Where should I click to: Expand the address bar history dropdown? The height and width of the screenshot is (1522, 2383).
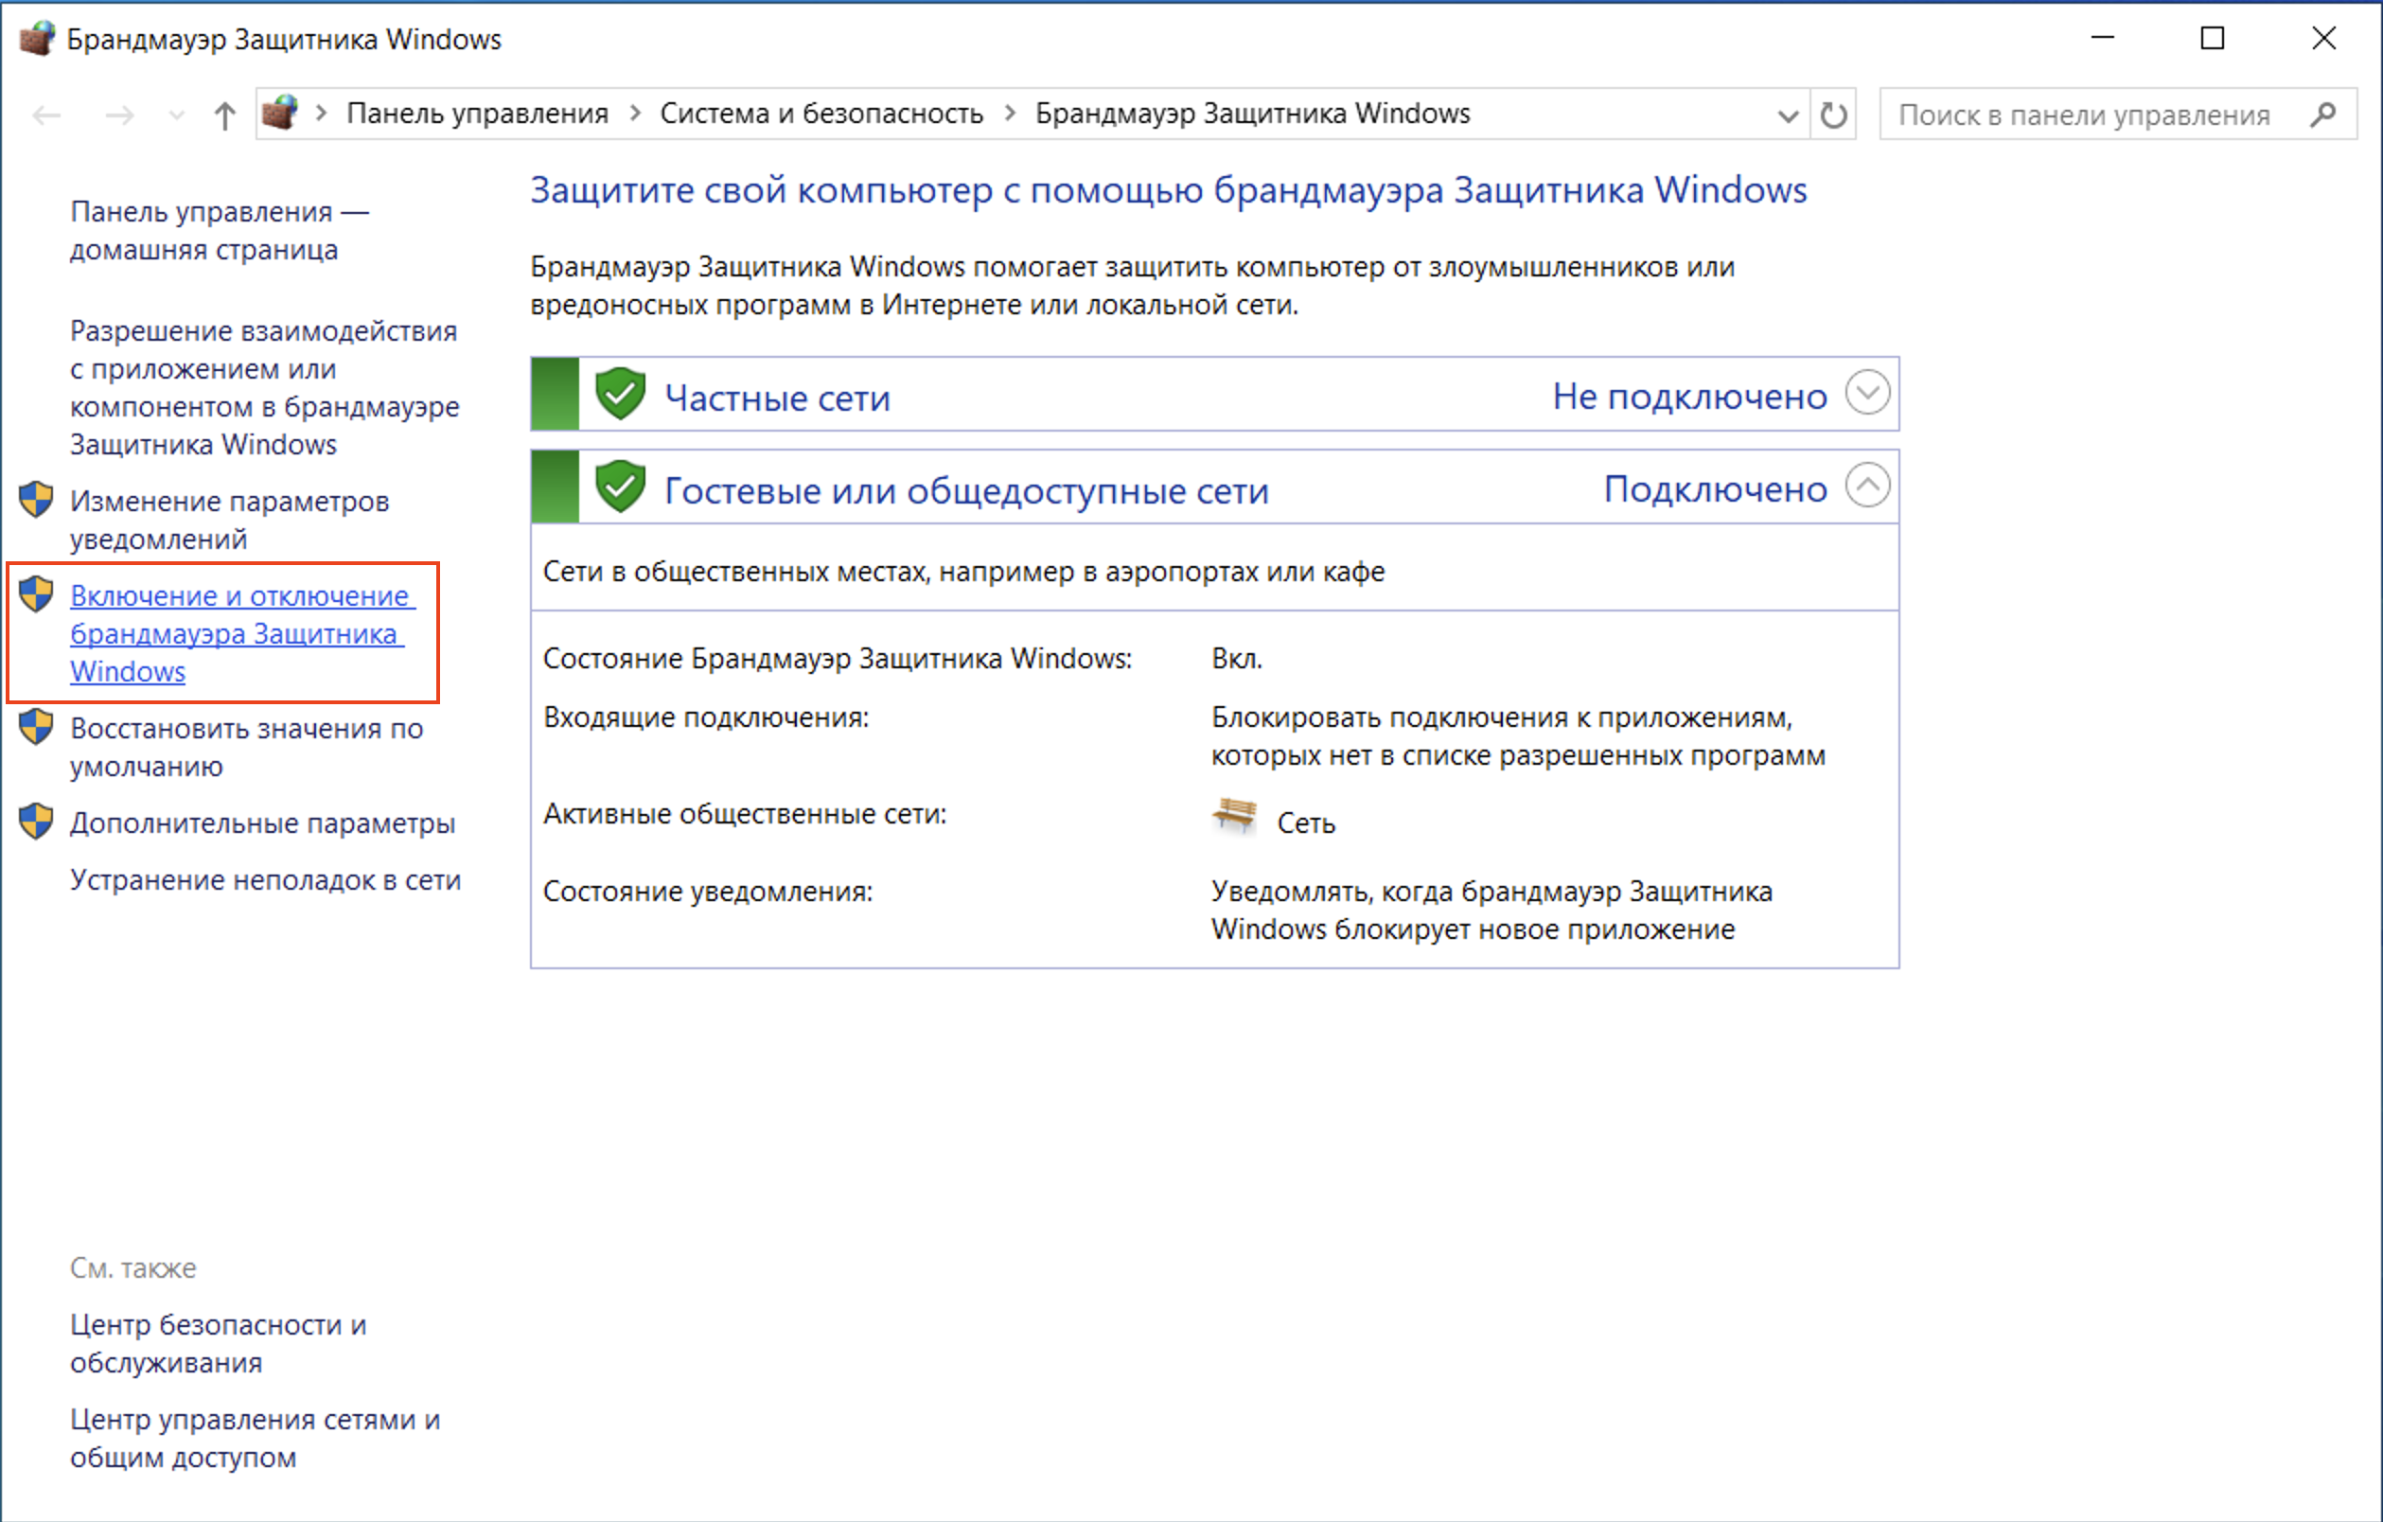click(x=1787, y=115)
